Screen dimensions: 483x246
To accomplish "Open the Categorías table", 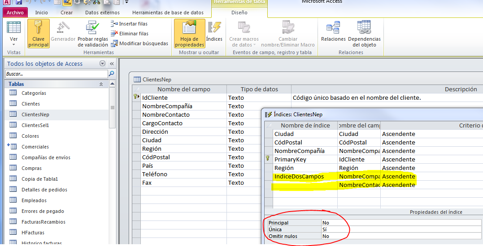I will [34, 93].
